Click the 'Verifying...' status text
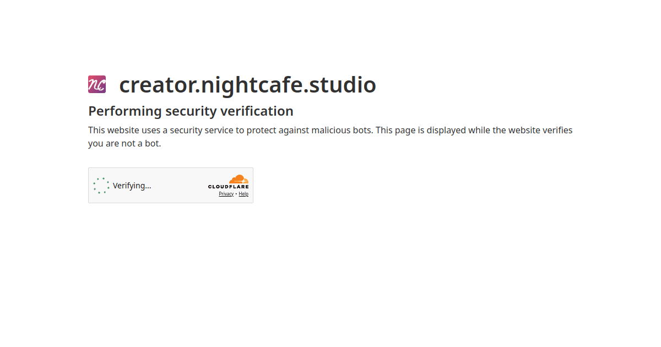This screenshot has width=661, height=347. pos(132,186)
